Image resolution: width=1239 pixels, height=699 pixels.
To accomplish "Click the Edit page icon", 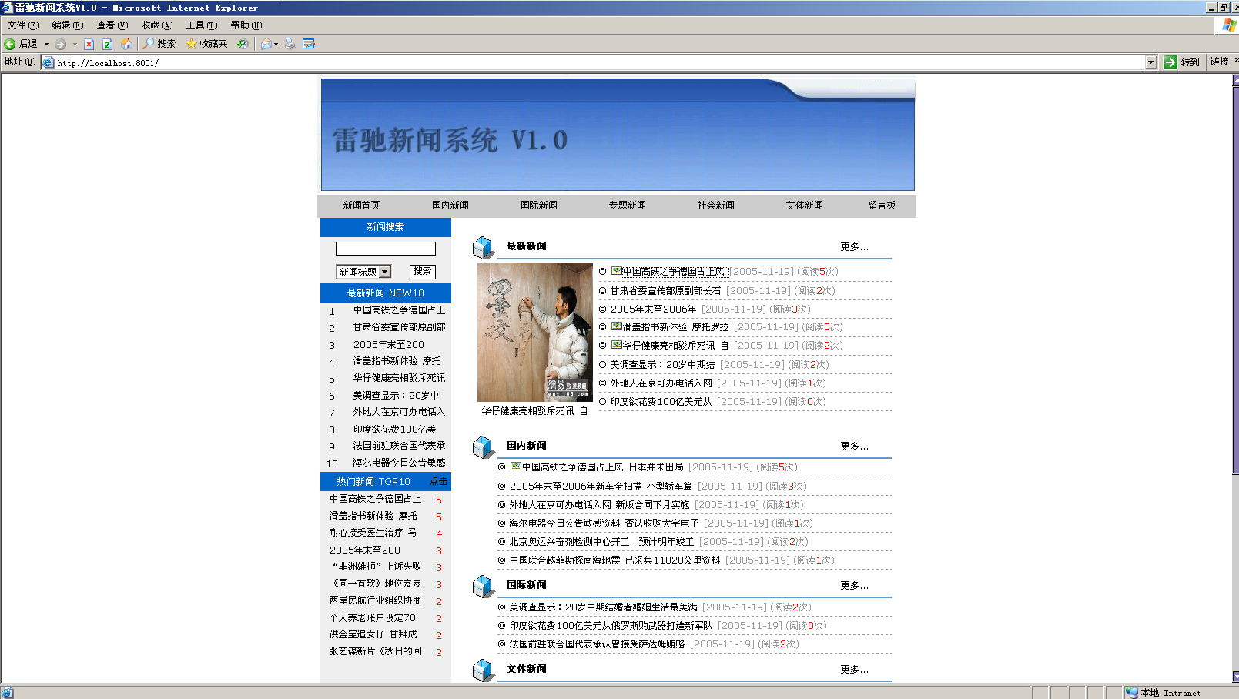I will click(308, 44).
